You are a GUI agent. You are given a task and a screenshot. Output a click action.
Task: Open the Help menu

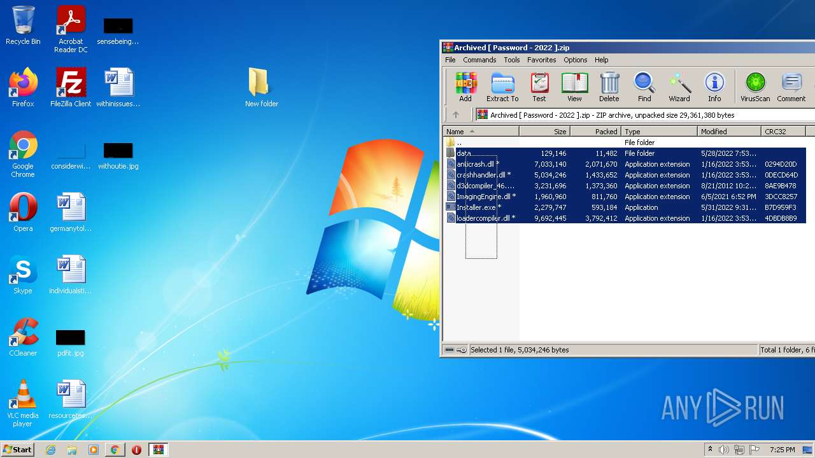pos(602,60)
